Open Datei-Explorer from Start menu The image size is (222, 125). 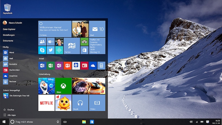click(9, 29)
